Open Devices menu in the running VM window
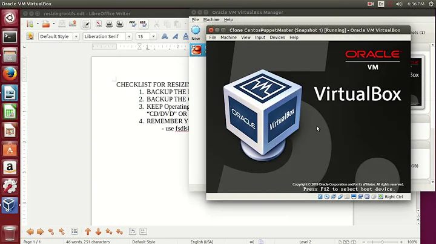Screen dimensions: 436x244 (277, 37)
